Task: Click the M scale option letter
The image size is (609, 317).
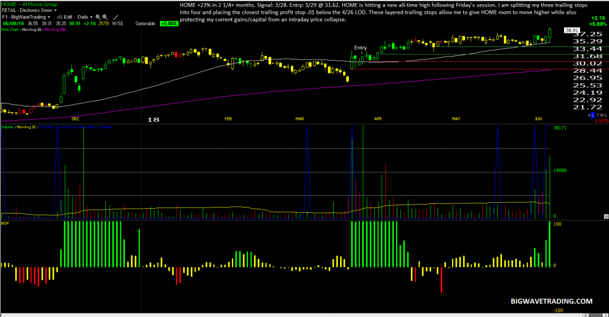Action: click(x=602, y=115)
